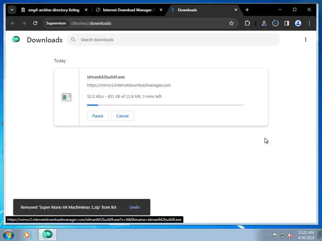Show the downloads toolbar bubble icon
The image size is (322, 241).
(275, 23)
